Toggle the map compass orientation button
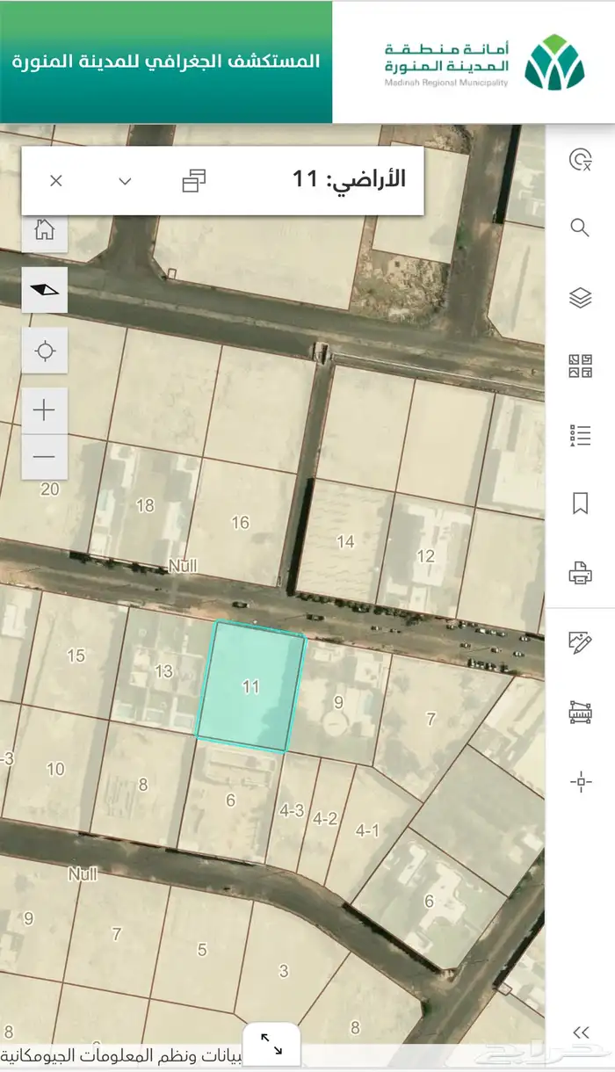Image resolution: width=615 pixels, height=1072 pixels. (x=45, y=290)
